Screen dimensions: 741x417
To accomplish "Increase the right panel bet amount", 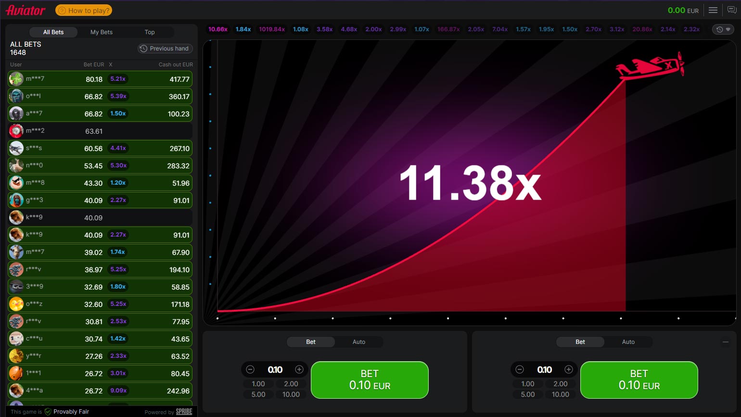I will click(x=569, y=369).
